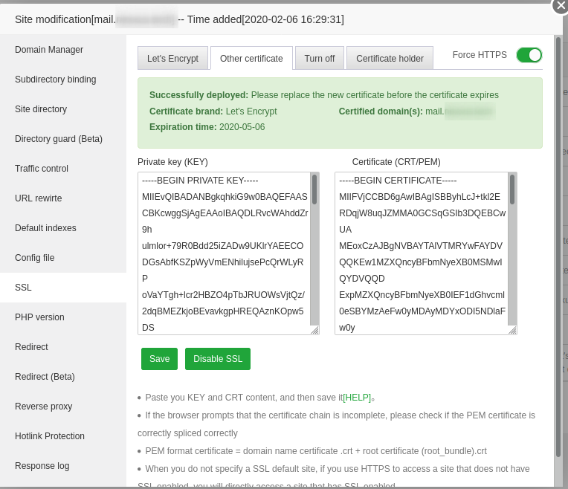Viewport: 568px width, 489px height.
Task: Toggle the Force HTTPS switch
Action: (529, 55)
